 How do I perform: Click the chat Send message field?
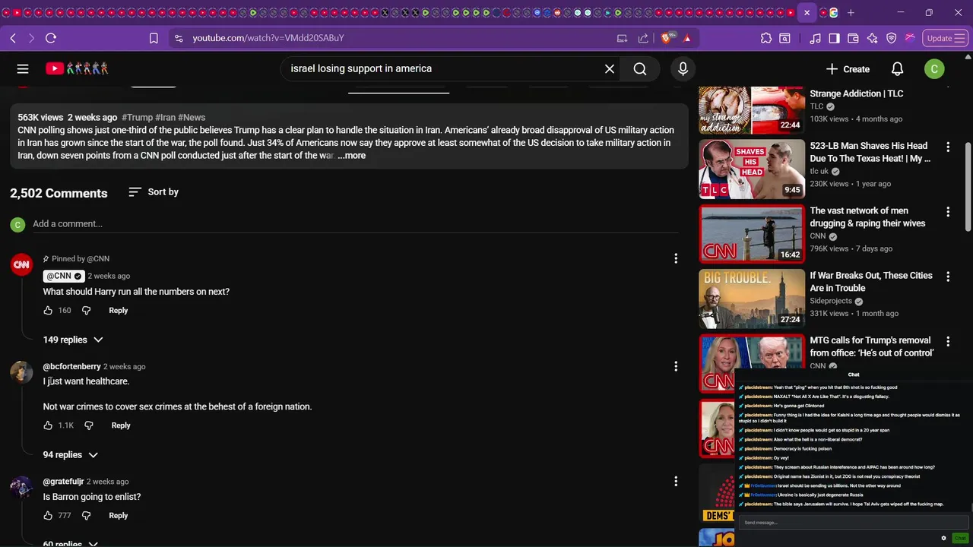tap(853, 522)
